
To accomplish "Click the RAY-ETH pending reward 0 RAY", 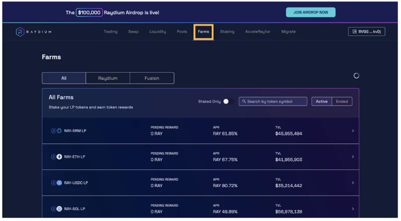I will point(156,159).
